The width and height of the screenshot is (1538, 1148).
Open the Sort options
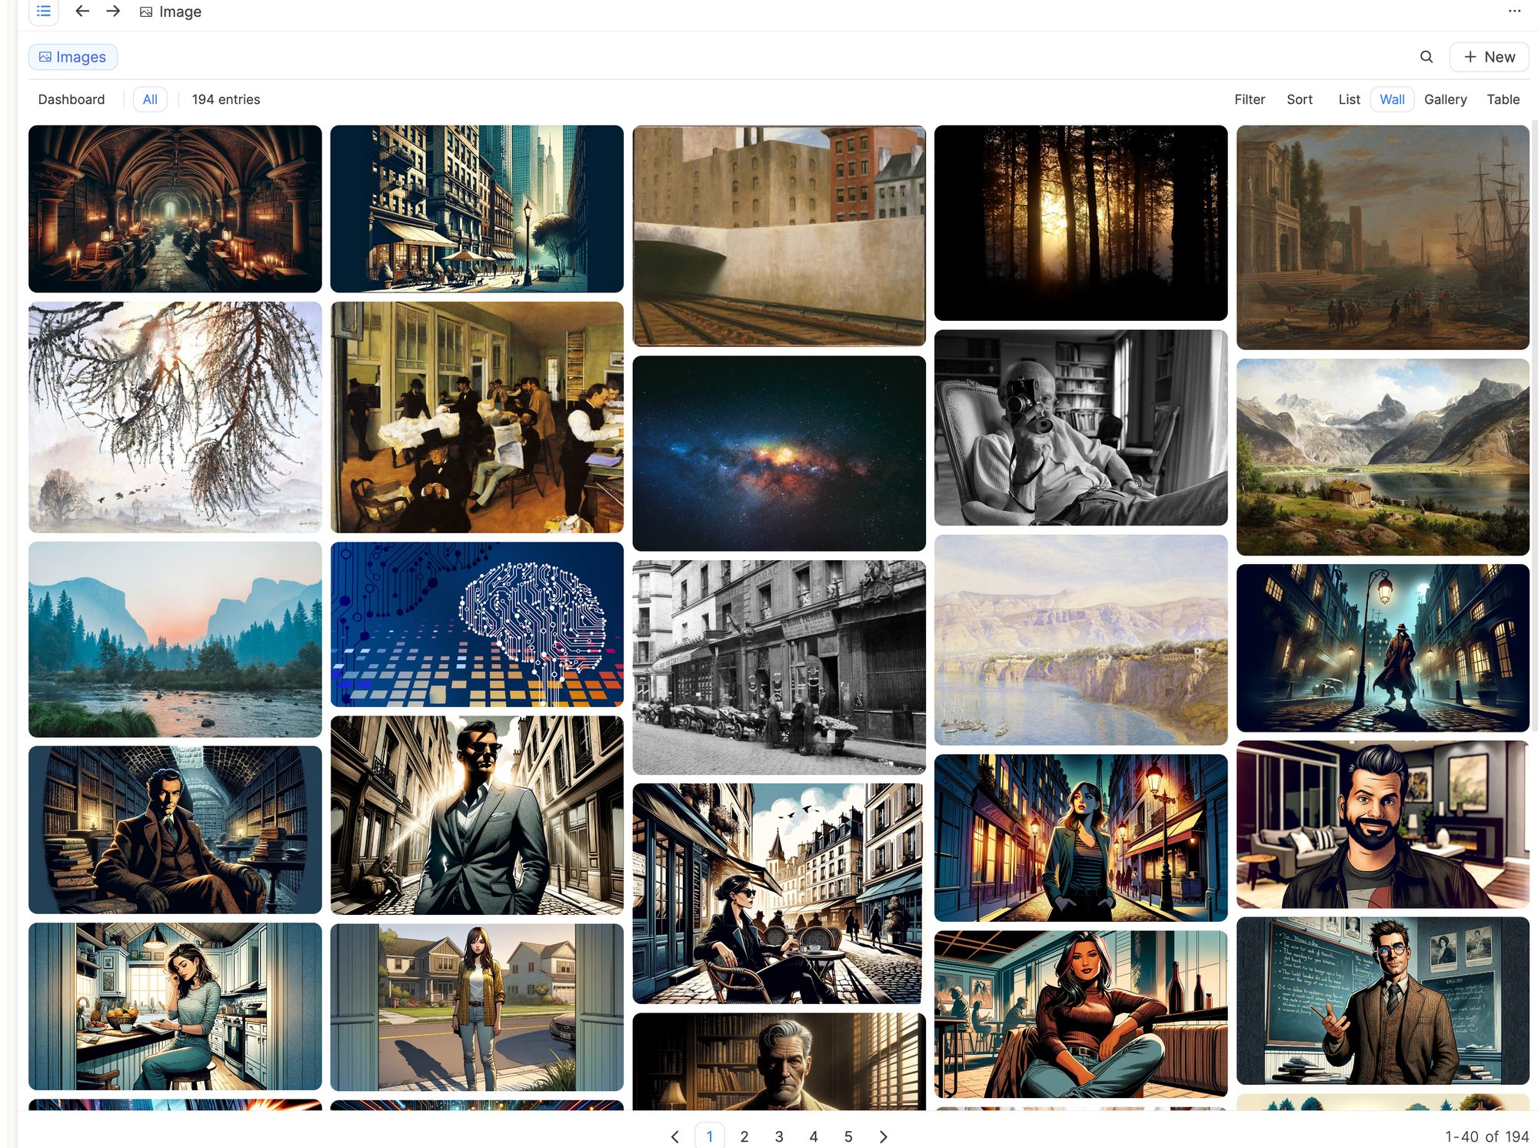1299,99
